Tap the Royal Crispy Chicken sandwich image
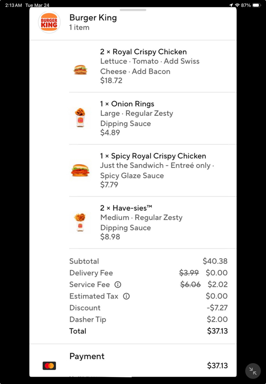 pos(80,69)
